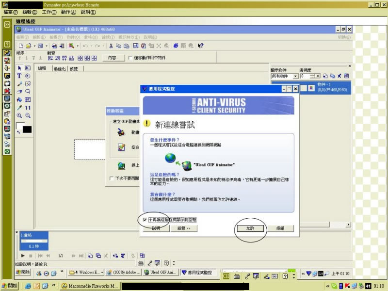Click the Zoom In magnifier tool
The width and height of the screenshot is (388, 291).
19,115
